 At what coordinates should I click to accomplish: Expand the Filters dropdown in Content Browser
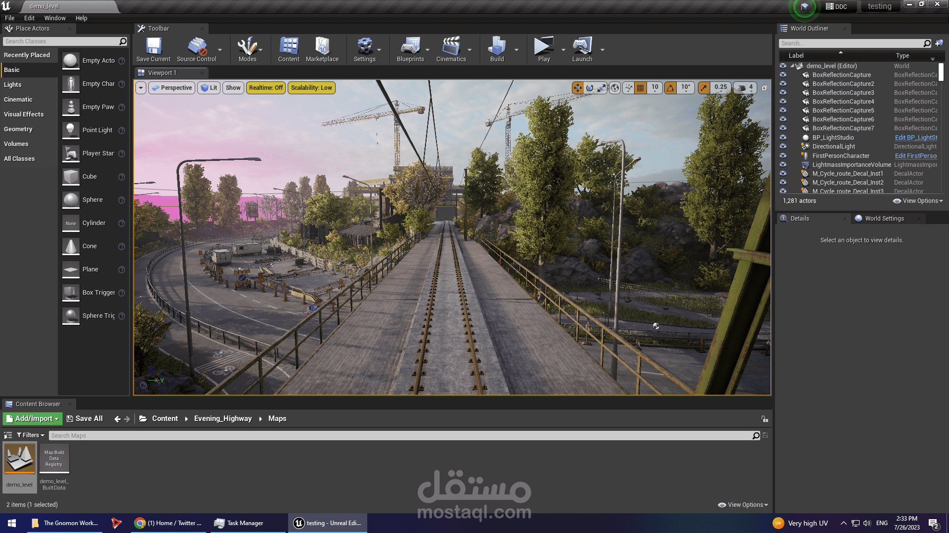tap(31, 435)
